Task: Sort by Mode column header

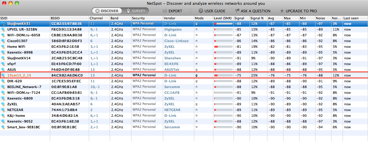Action: tap(203, 18)
